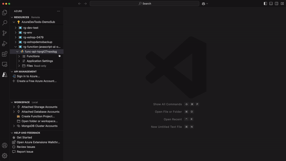Toggle the bottom panel layout icon

271,4
